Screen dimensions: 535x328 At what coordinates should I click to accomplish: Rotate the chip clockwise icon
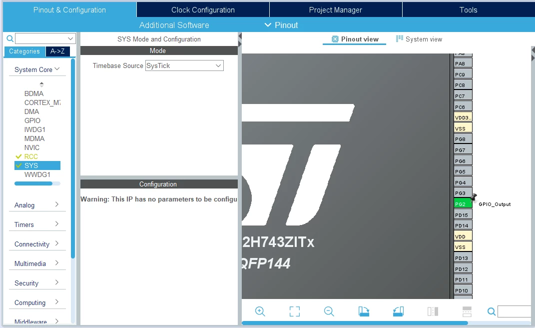(x=364, y=311)
